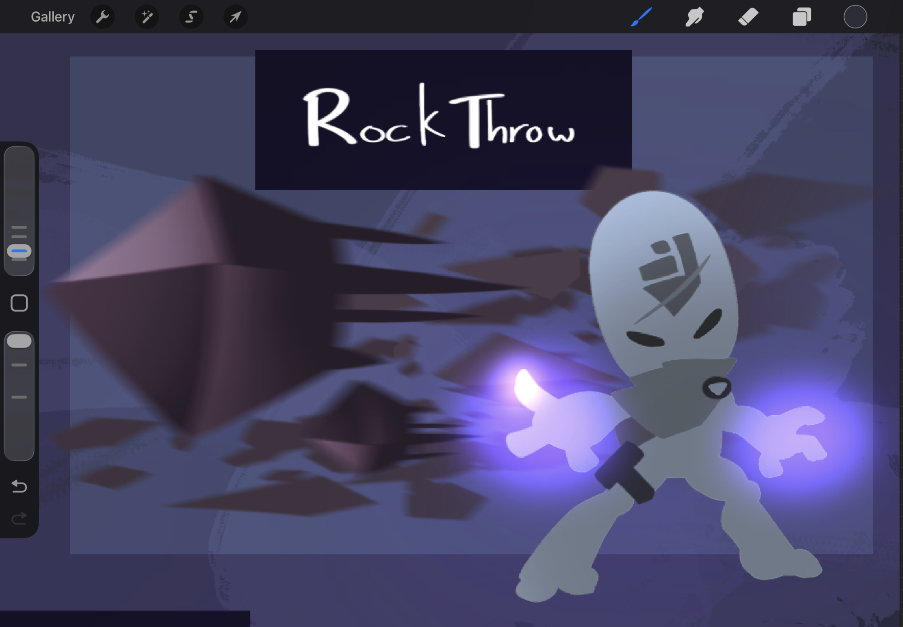Open the Actions wrench menu
This screenshot has height=627, width=903.
[102, 17]
